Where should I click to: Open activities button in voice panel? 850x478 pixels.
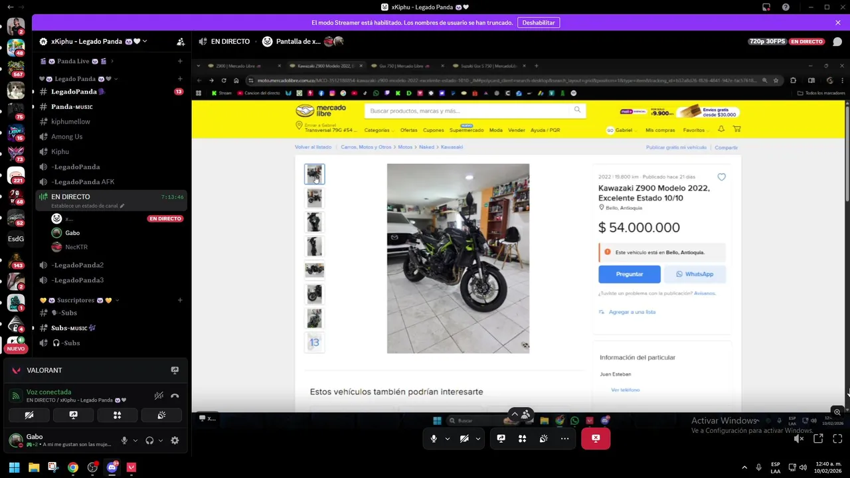117,415
